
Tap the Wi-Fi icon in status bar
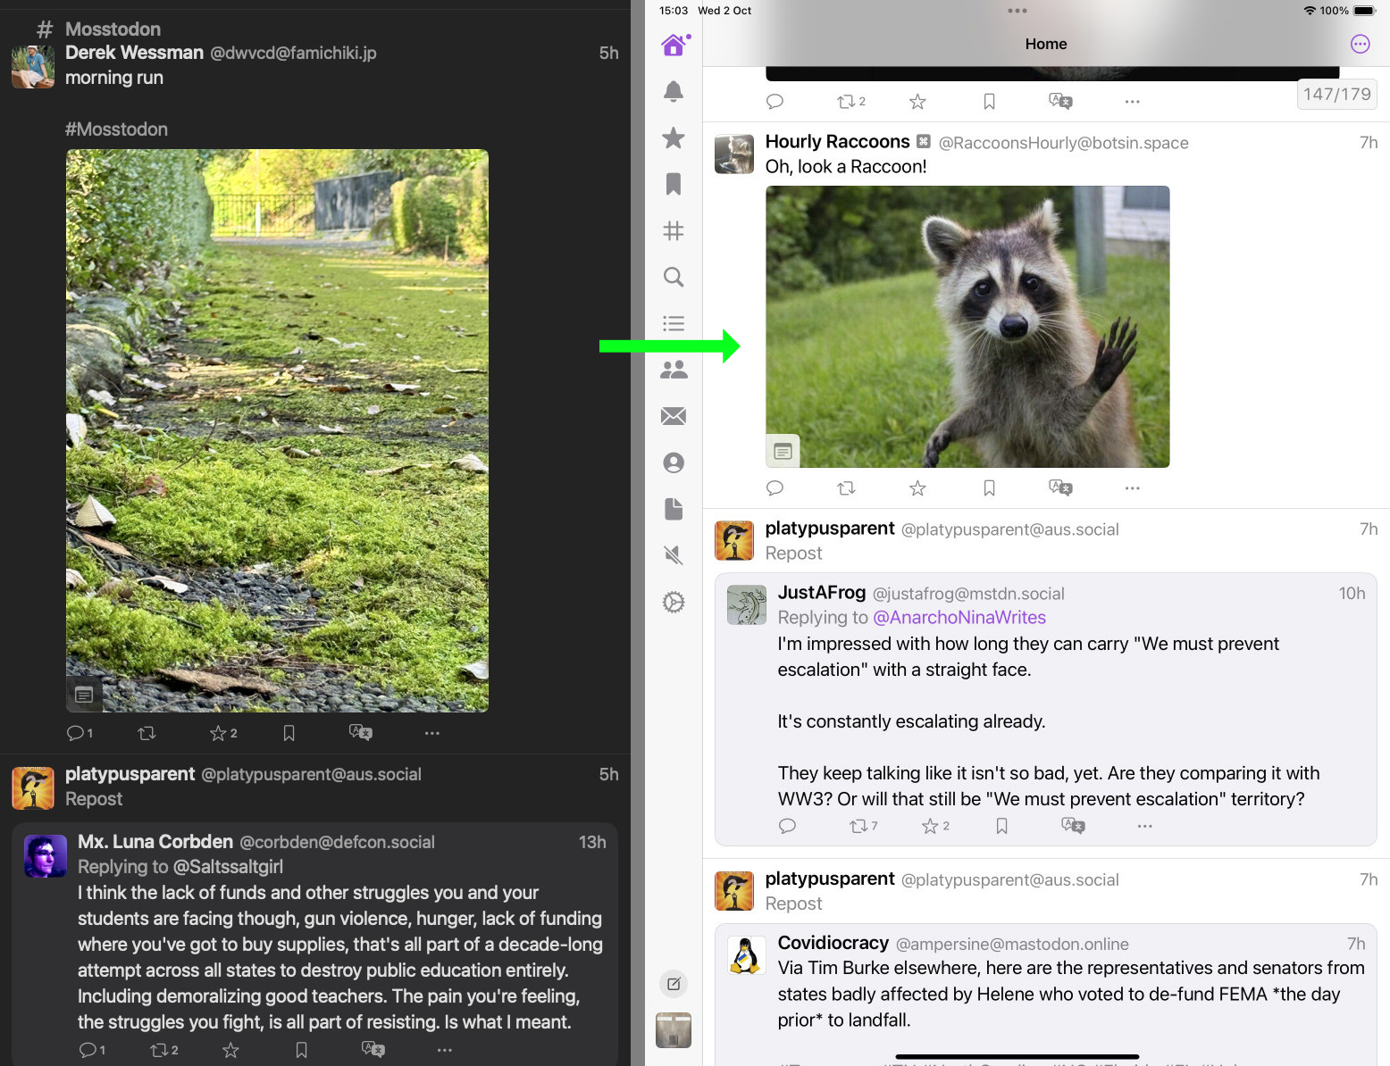[1310, 11]
